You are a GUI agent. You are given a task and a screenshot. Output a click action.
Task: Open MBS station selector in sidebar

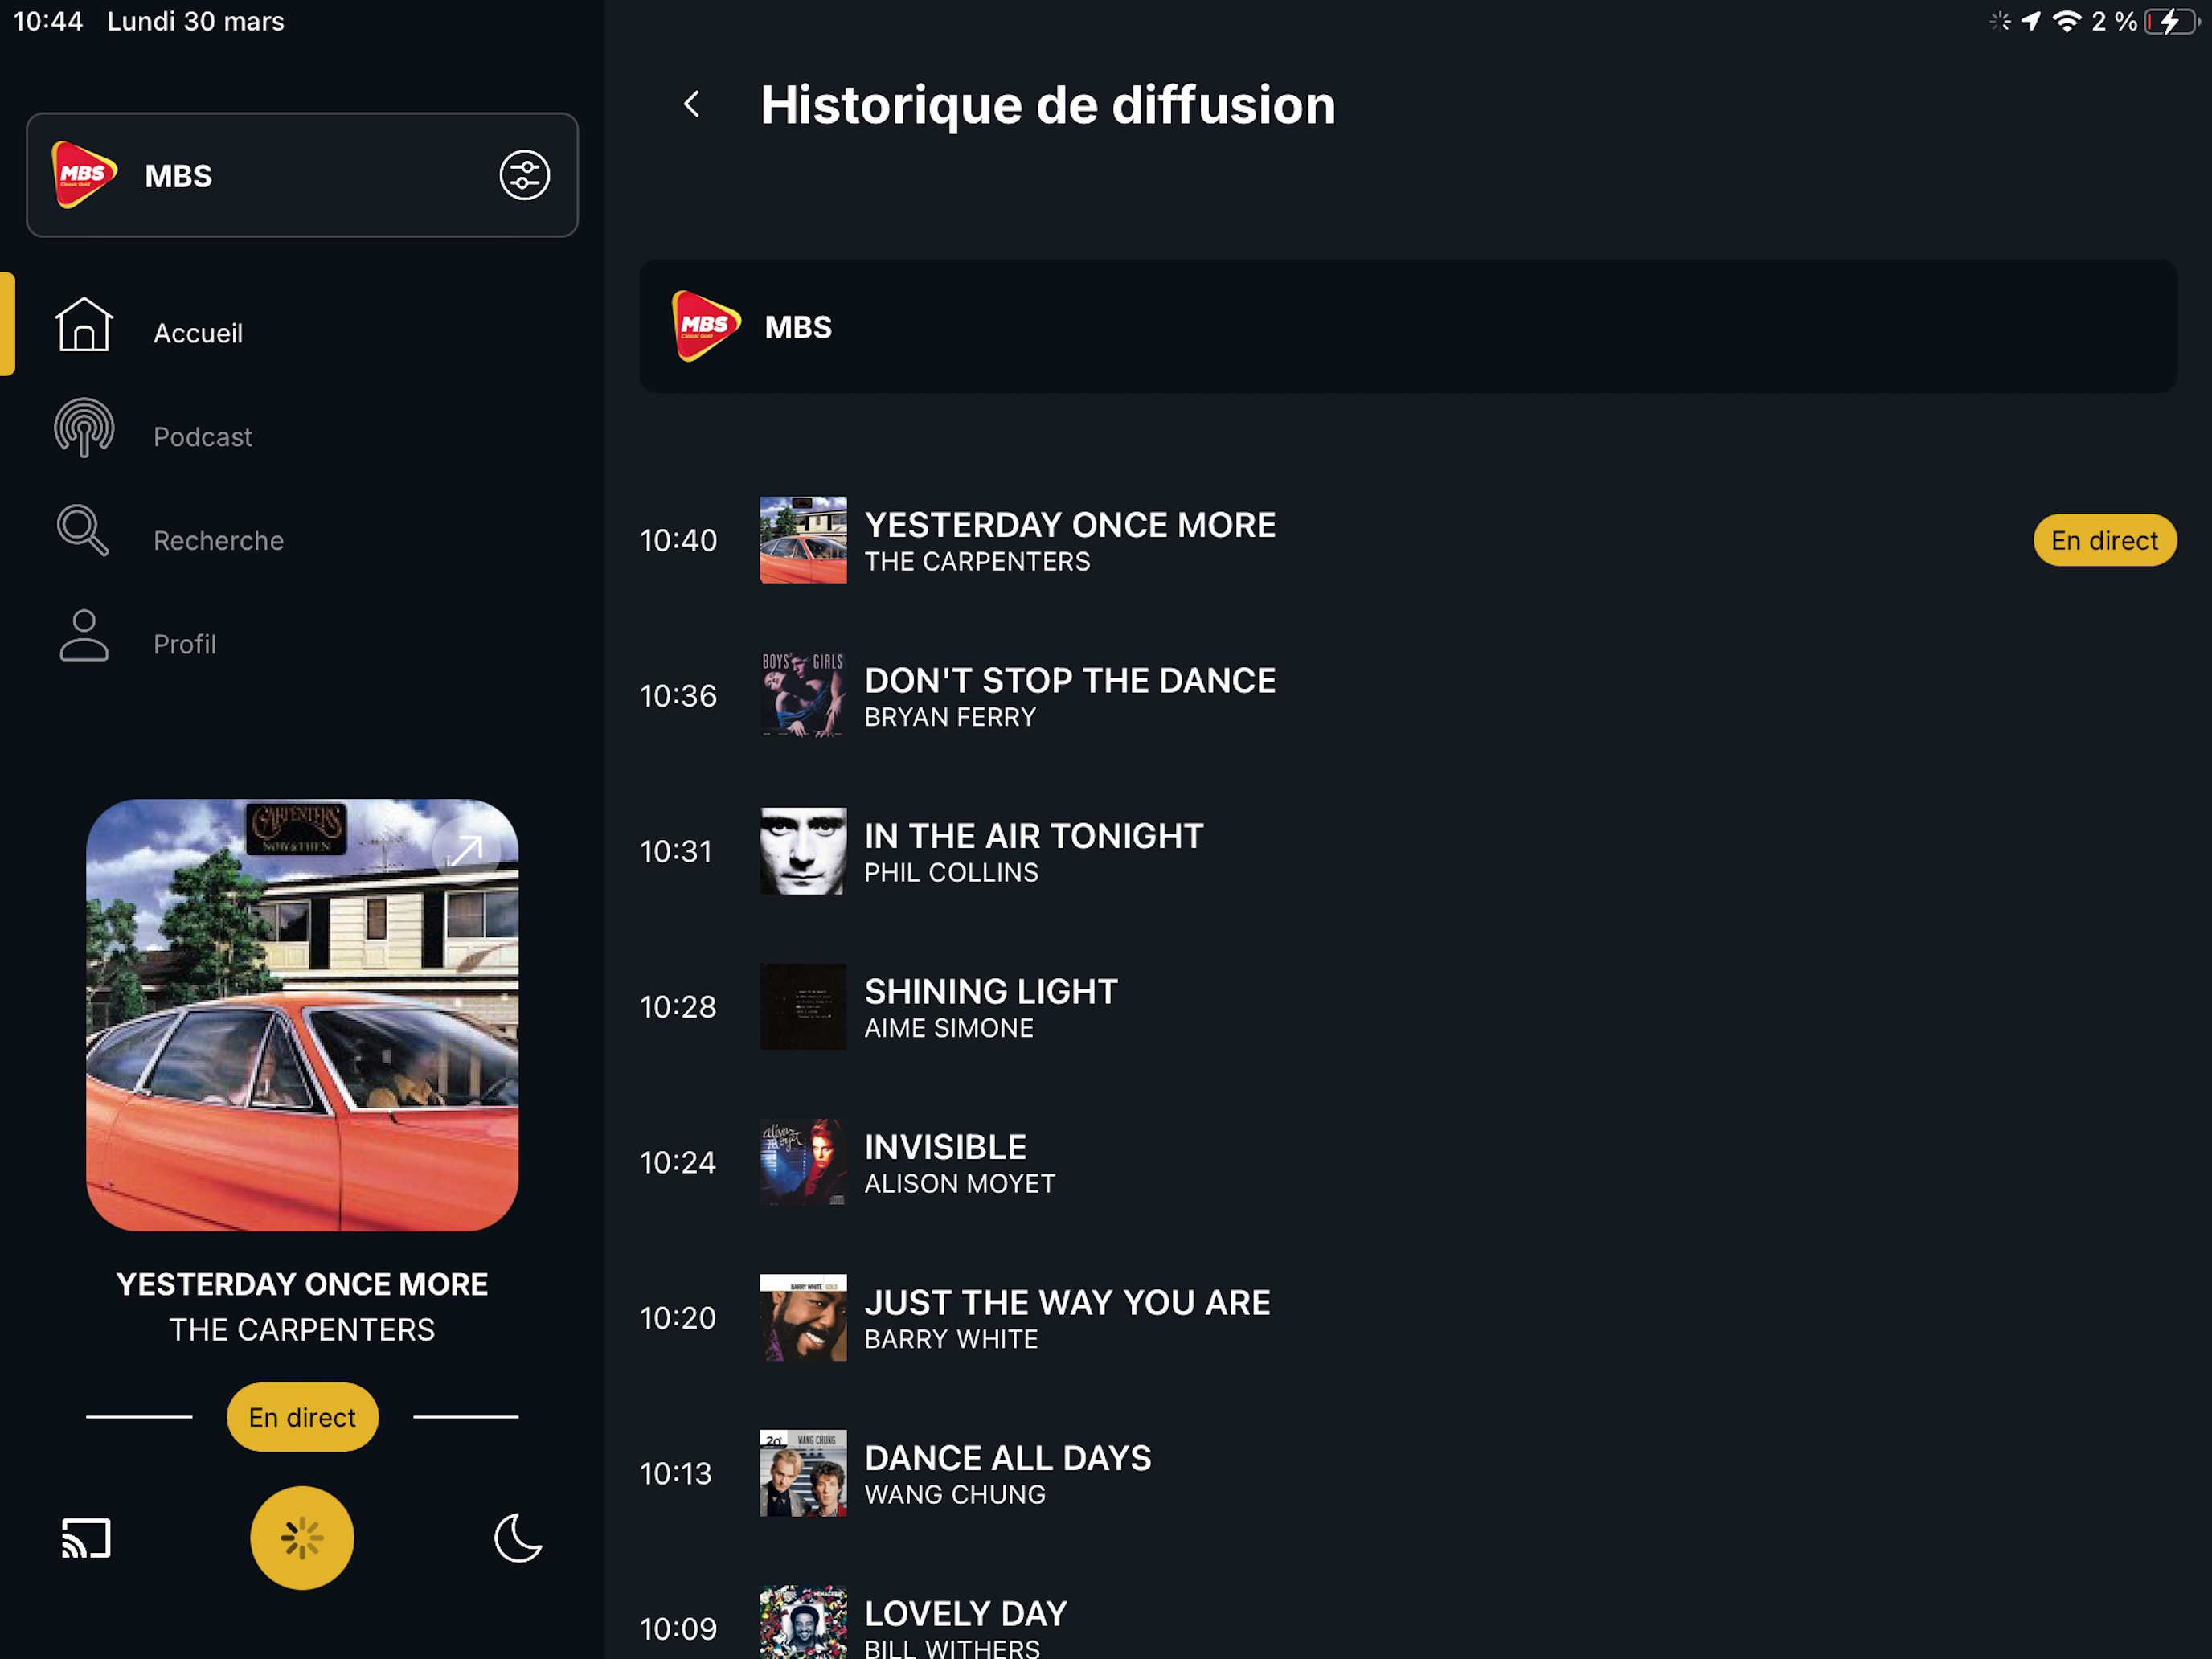tap(302, 175)
